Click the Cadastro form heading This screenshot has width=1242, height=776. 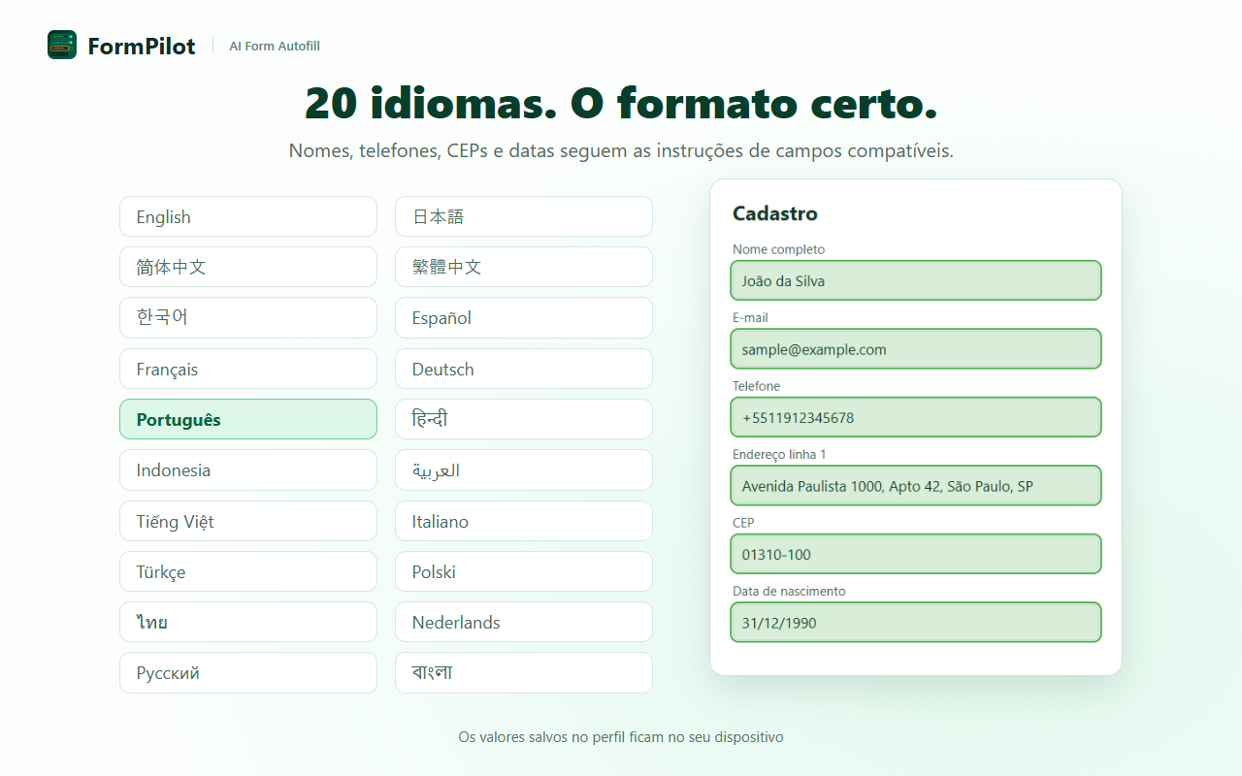775,213
